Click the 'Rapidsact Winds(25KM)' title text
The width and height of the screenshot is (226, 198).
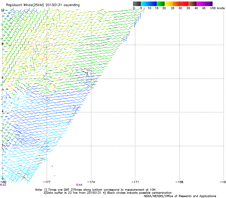pos(25,5)
